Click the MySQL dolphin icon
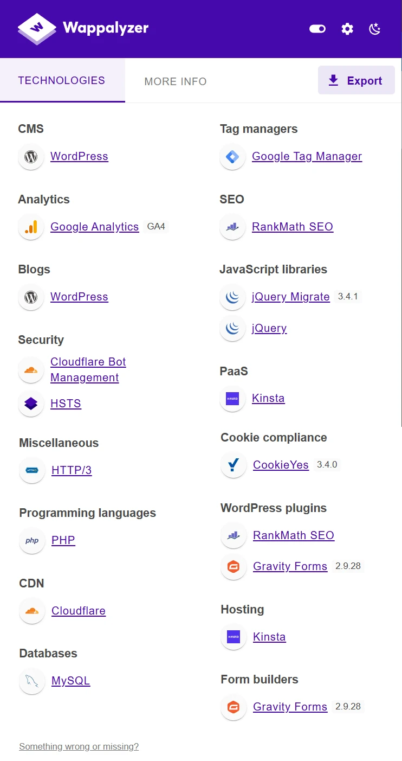 tap(32, 681)
